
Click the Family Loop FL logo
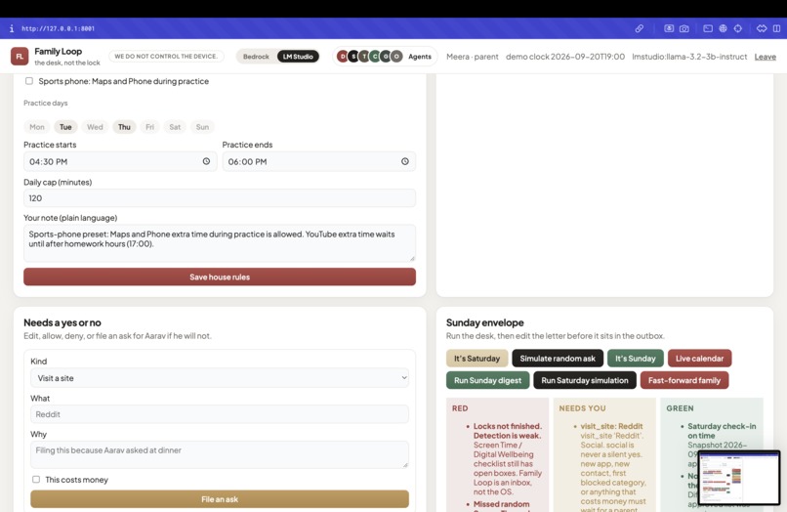tap(20, 57)
